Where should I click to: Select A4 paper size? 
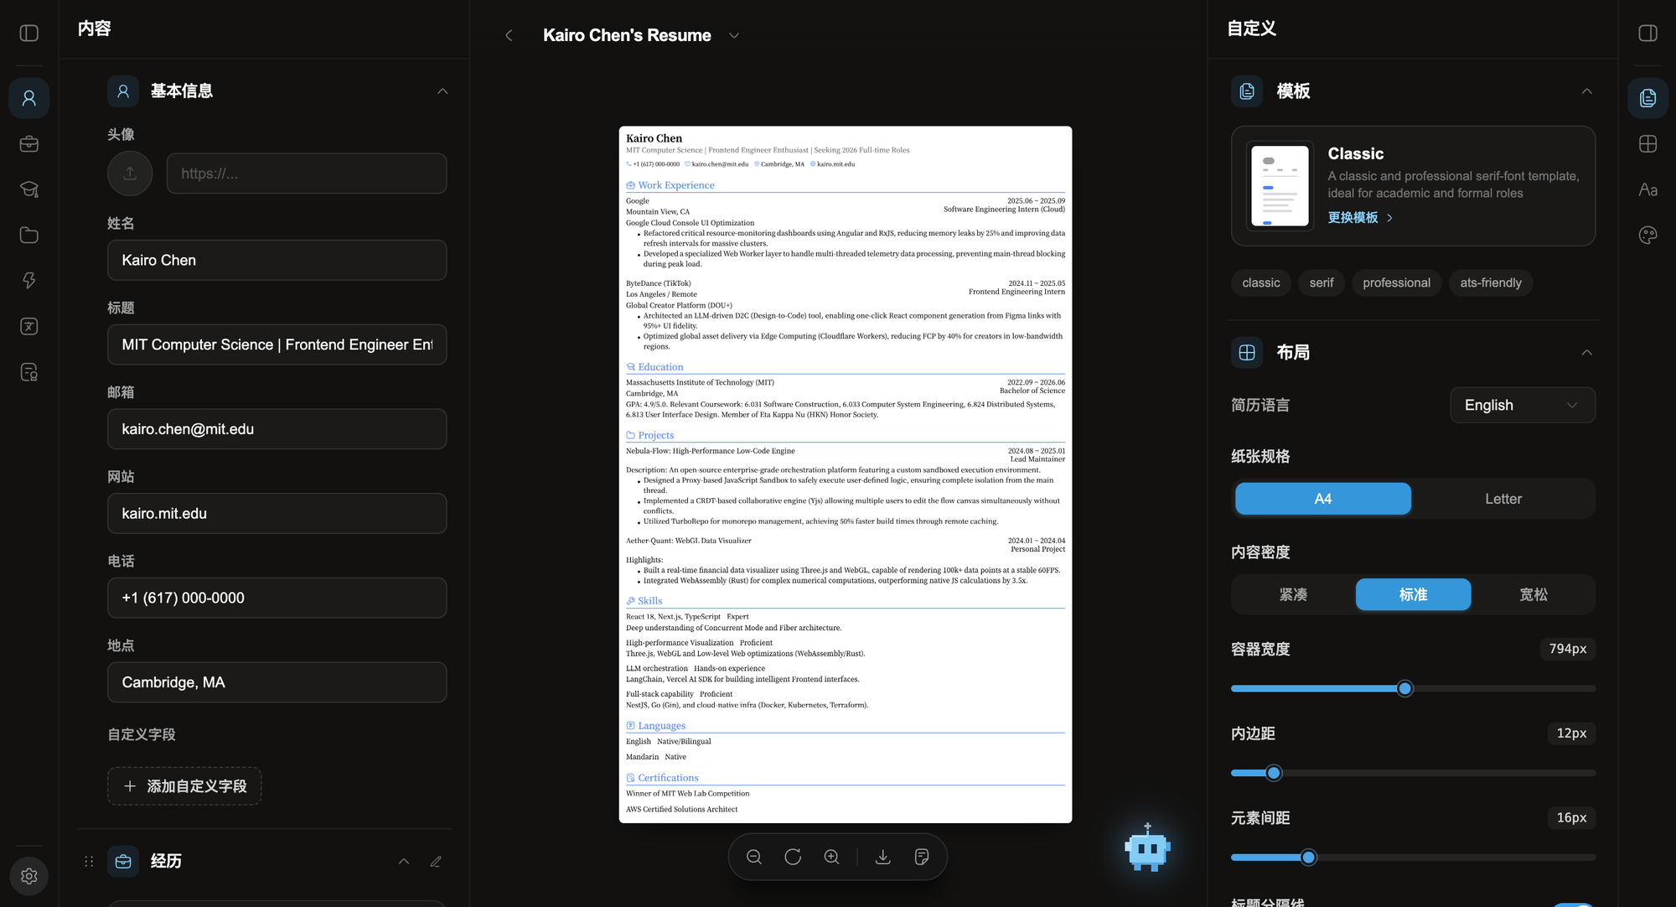pos(1323,499)
